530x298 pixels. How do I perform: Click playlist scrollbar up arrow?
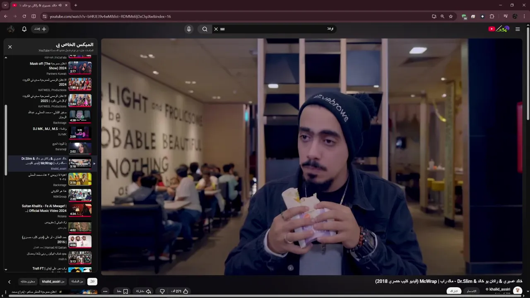[x=6, y=57]
